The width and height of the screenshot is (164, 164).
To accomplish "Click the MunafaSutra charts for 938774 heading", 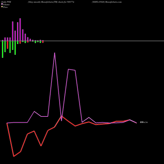I will [x=51, y=2].
